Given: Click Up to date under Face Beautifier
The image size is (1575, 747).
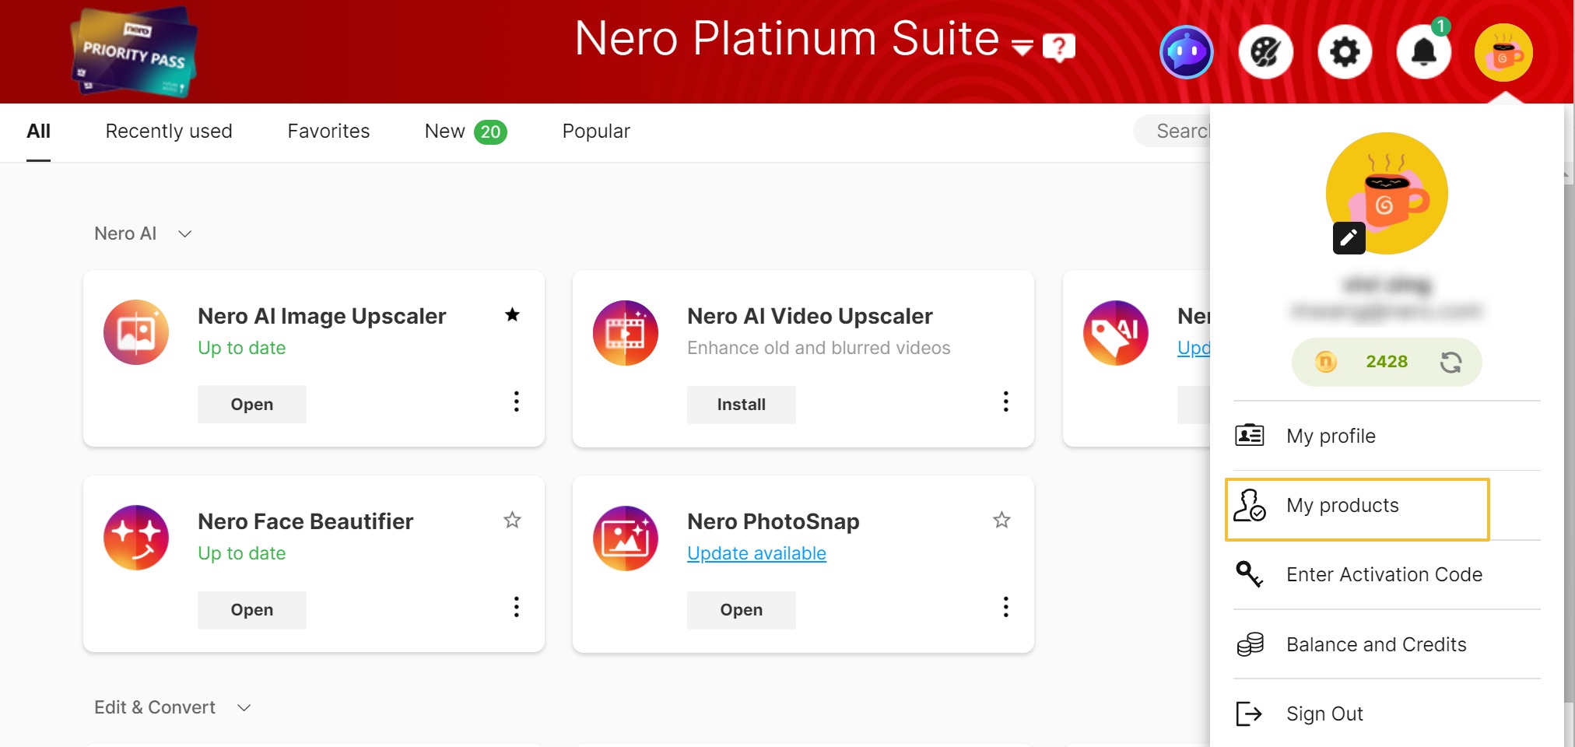Looking at the screenshot, I should (x=241, y=553).
